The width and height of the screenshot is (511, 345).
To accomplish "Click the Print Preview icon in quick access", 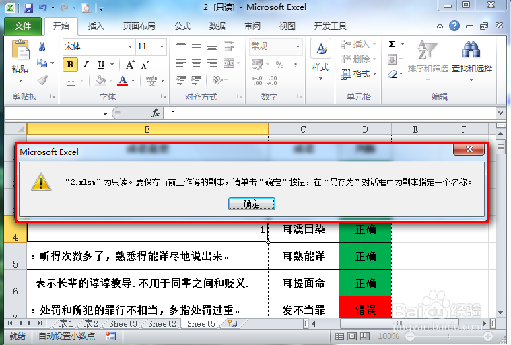I will coord(86,8).
